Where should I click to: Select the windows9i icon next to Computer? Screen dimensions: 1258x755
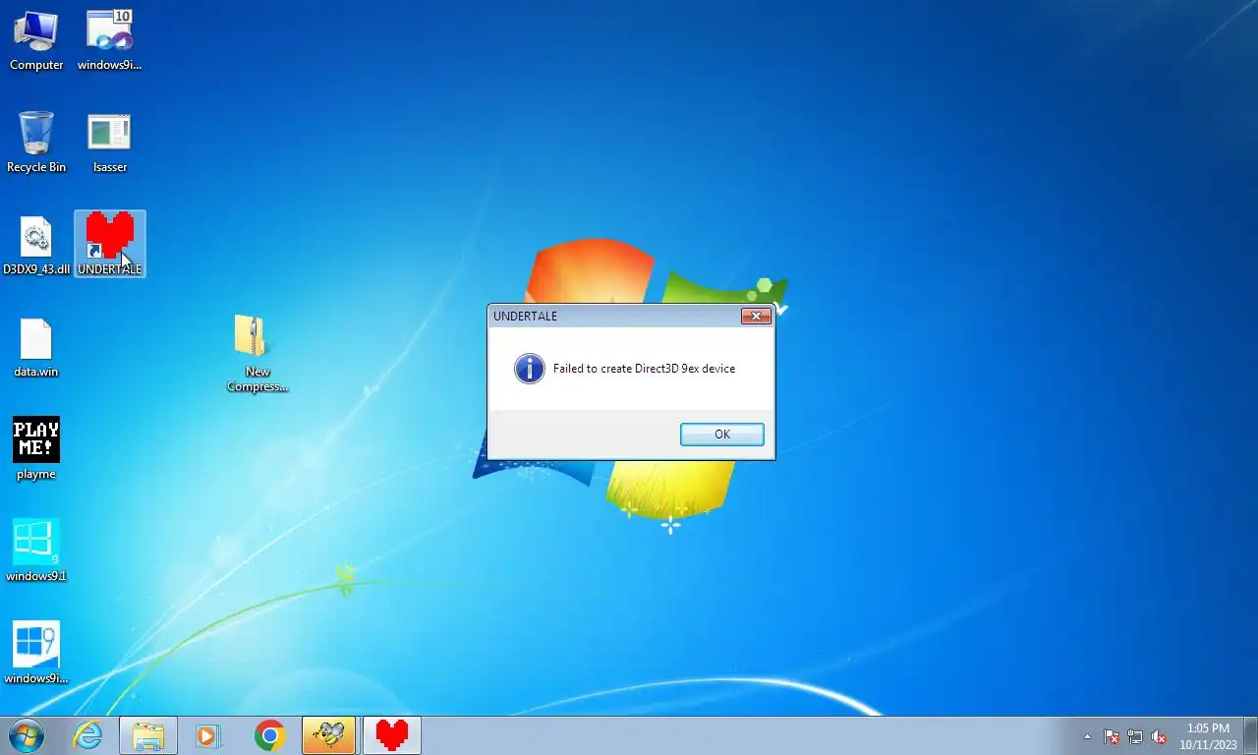(x=110, y=41)
